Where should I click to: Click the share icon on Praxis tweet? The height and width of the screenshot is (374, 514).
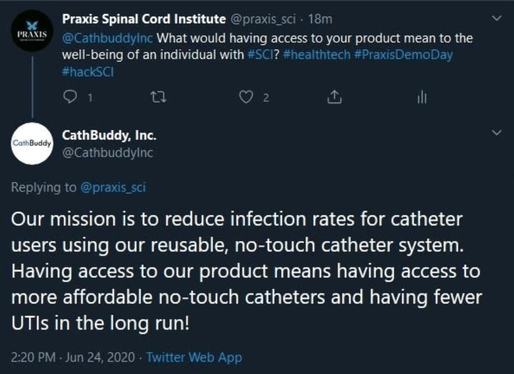[x=333, y=97]
